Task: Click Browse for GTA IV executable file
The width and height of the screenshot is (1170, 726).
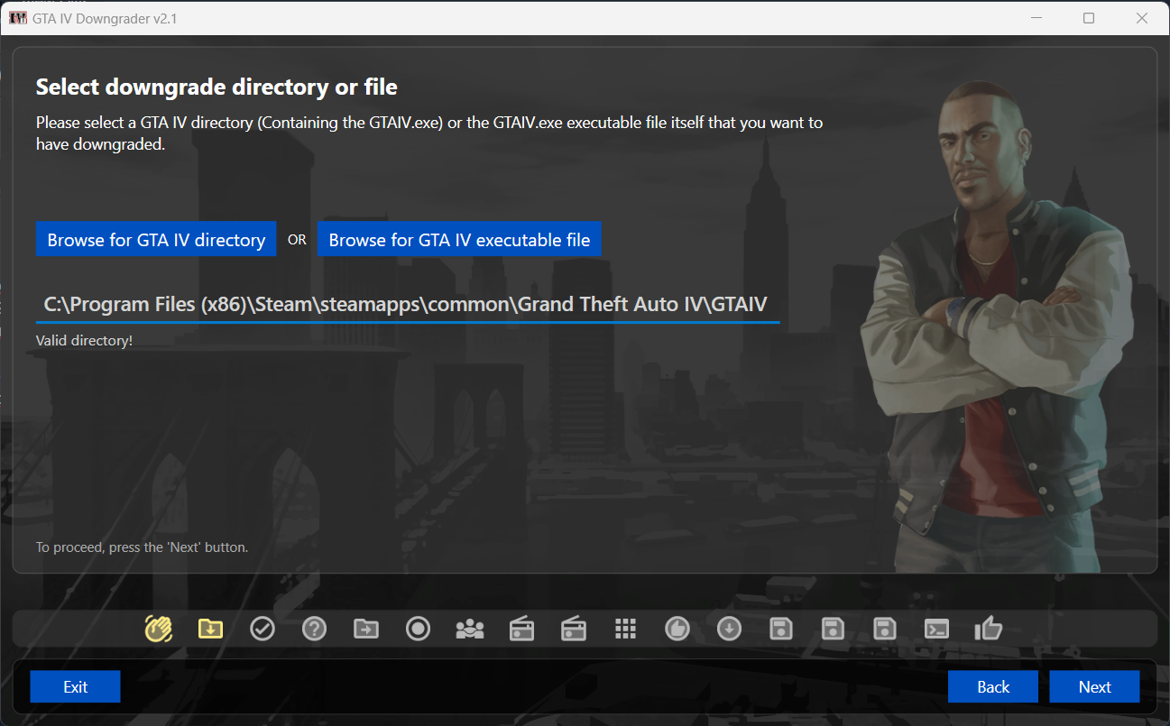Action: click(459, 239)
